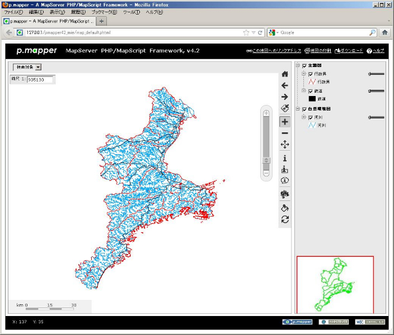Screen dimensions: 394x335
Task: Collapse the 自然環境図 layer group
Action: (x=298, y=109)
